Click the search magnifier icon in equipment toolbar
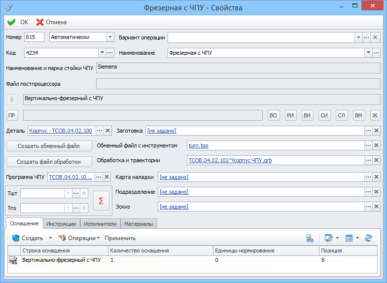The image size is (387, 283). [310, 238]
